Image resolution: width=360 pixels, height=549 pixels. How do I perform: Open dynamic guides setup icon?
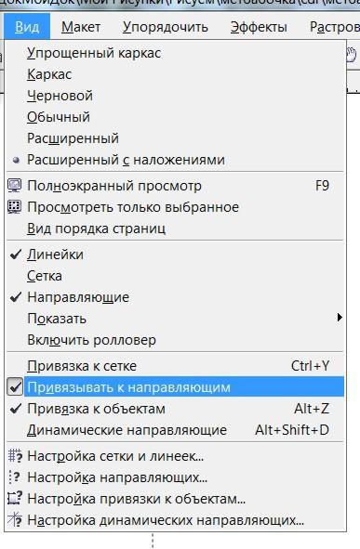tap(15, 520)
